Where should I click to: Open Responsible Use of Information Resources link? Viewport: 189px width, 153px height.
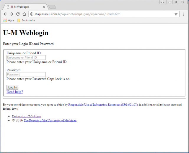[103, 105]
